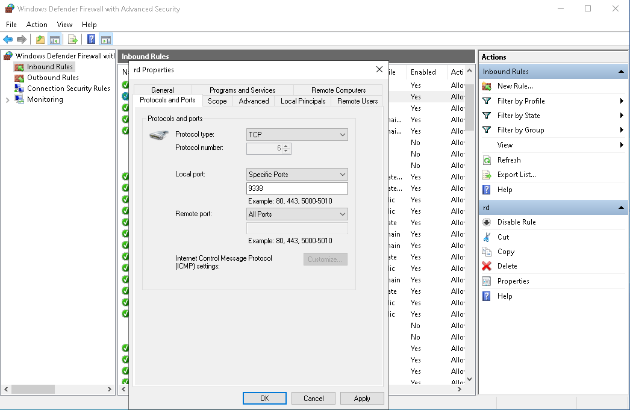Click the Forward arrow toolbar icon

tap(21, 39)
